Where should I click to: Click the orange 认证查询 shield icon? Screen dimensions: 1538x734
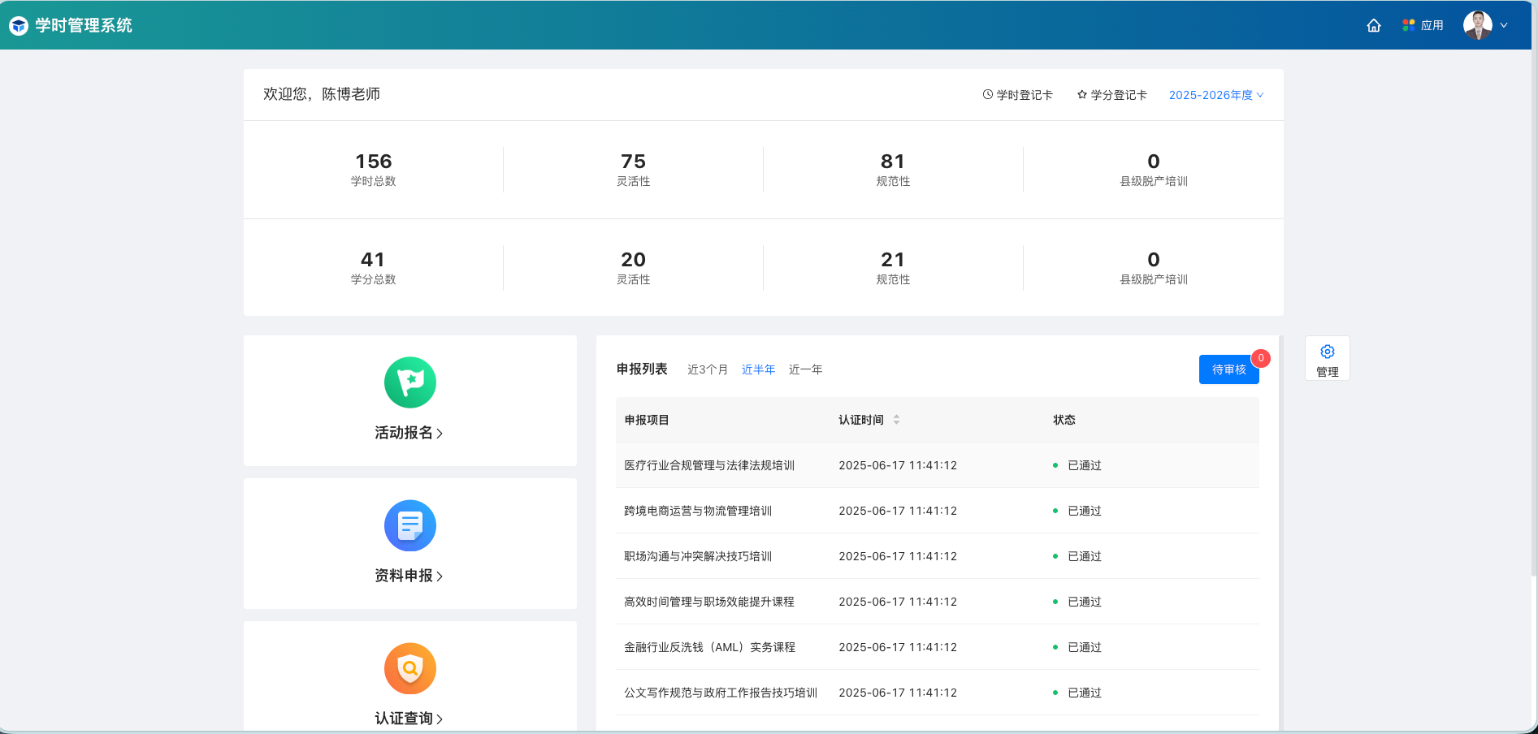(410, 668)
